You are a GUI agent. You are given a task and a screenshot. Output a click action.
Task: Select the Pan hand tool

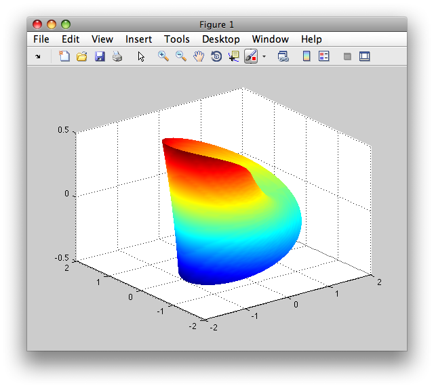tap(199, 56)
